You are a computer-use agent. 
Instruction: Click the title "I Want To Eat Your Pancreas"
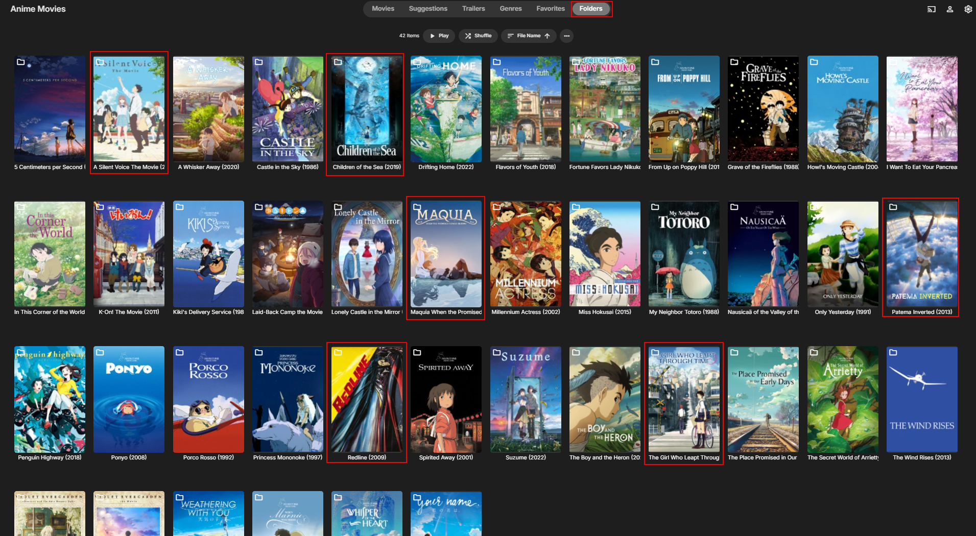tap(922, 167)
